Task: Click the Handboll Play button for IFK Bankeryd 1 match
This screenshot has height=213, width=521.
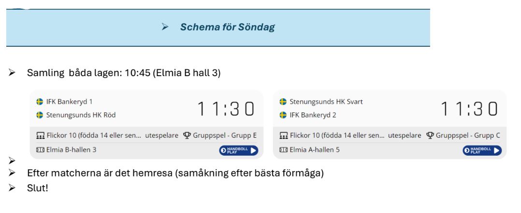Action: 238,150
